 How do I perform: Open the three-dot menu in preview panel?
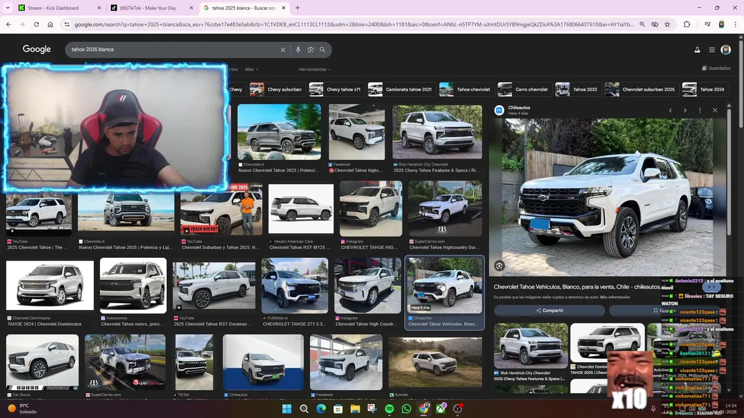(700, 110)
